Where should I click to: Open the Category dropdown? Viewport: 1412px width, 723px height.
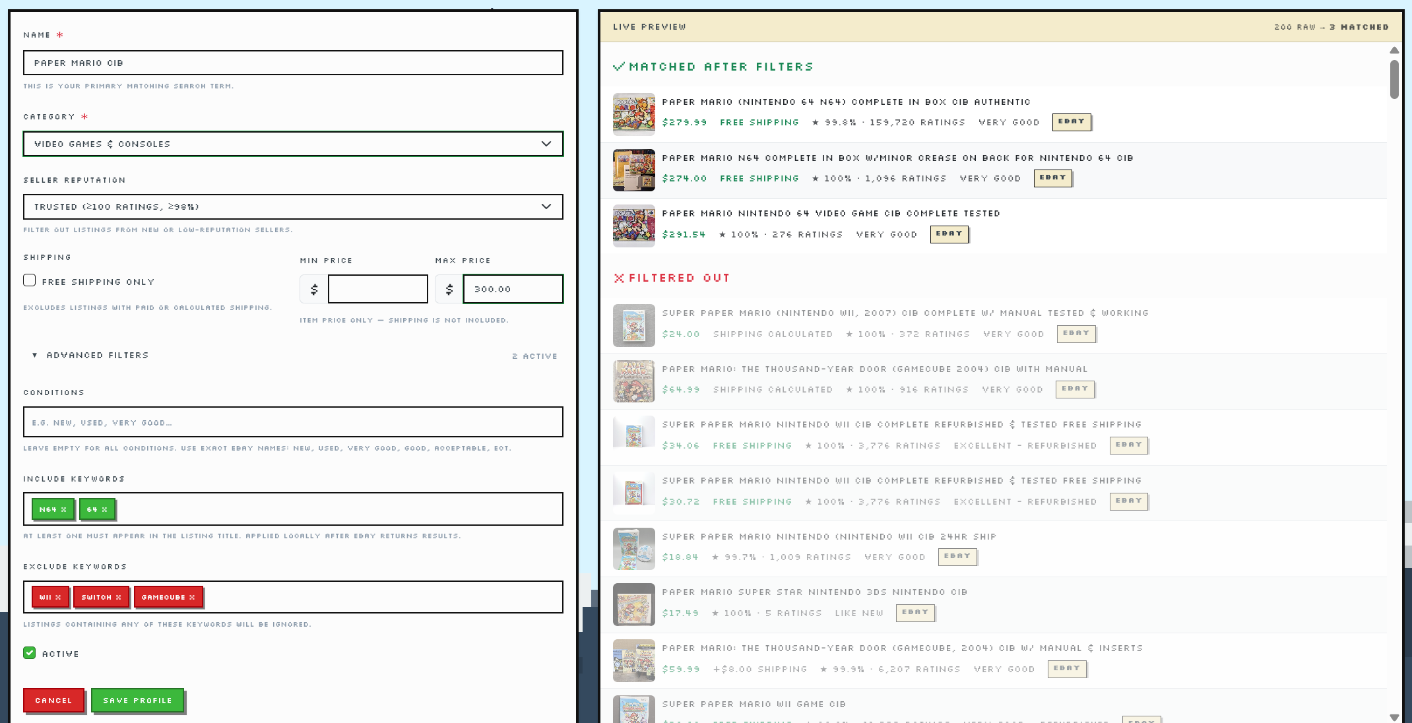coord(293,144)
